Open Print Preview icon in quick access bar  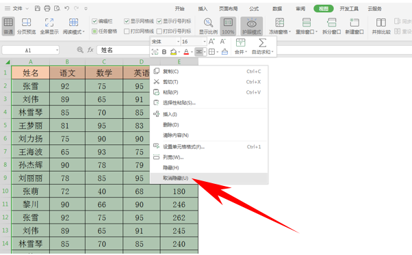click(57, 9)
